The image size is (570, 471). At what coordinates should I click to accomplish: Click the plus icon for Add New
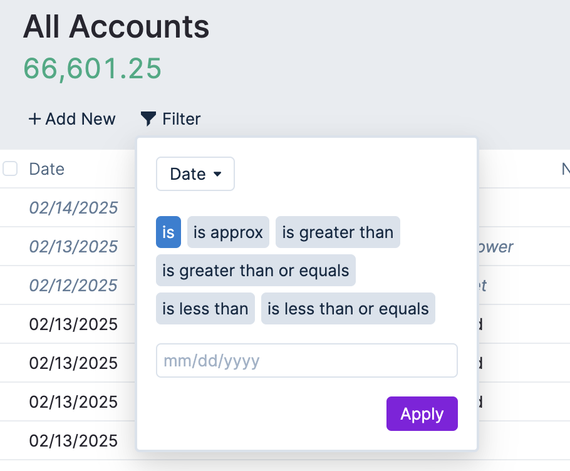[x=34, y=119]
